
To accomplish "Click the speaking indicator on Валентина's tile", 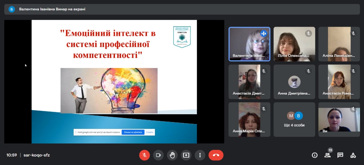I will 264,33.
